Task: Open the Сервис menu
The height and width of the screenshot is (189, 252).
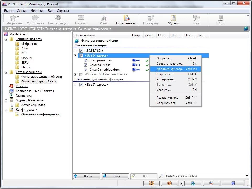Action: click(22, 11)
